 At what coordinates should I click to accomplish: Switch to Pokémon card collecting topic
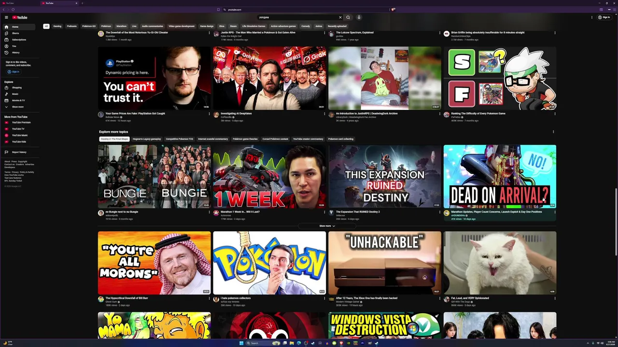point(341,139)
